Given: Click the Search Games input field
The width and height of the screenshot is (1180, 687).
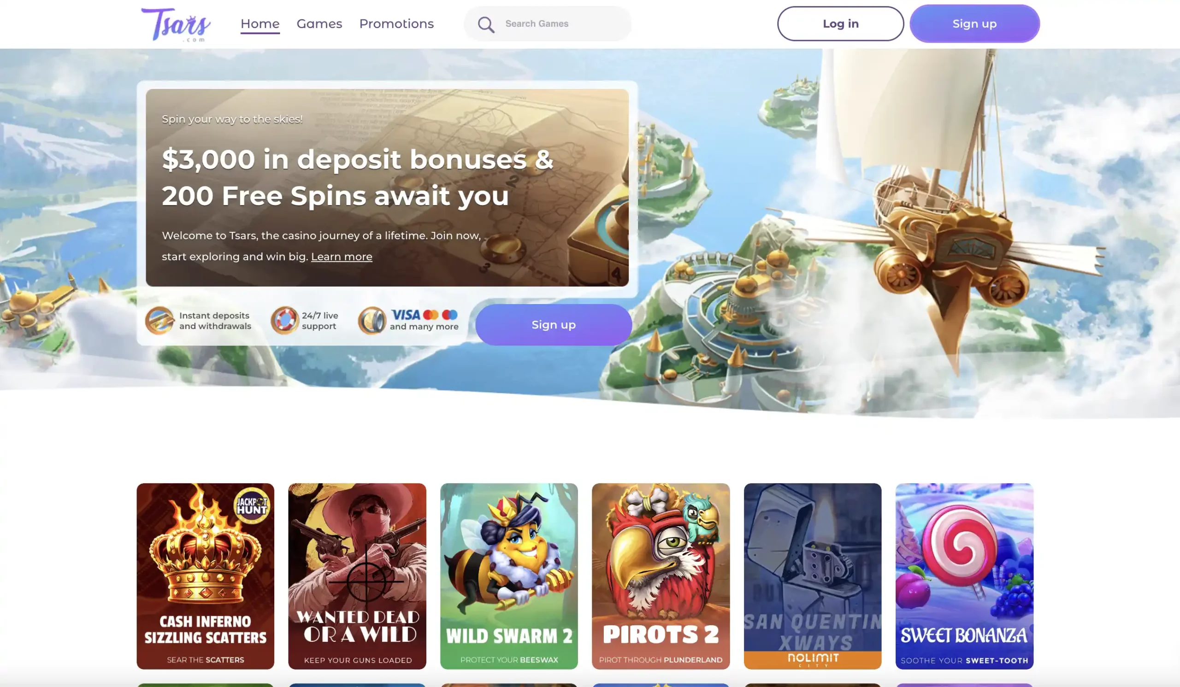Looking at the screenshot, I should click(548, 24).
